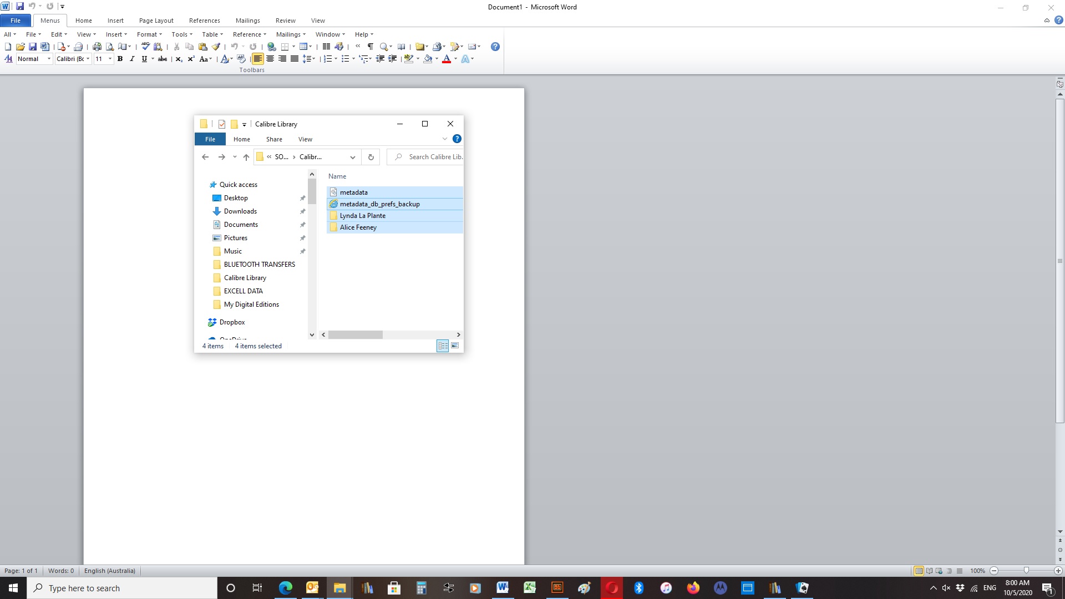The image size is (1065, 599).
Task: Open the Print Preview icon
Action: coord(110,47)
